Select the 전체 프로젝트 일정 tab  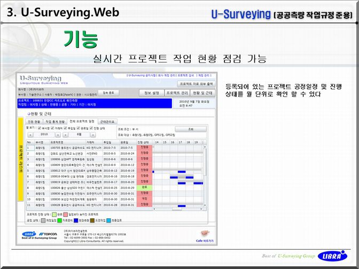(x=82, y=121)
